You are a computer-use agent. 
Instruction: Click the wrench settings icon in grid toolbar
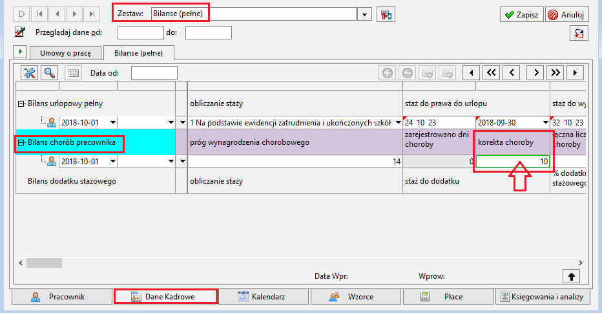click(30, 72)
